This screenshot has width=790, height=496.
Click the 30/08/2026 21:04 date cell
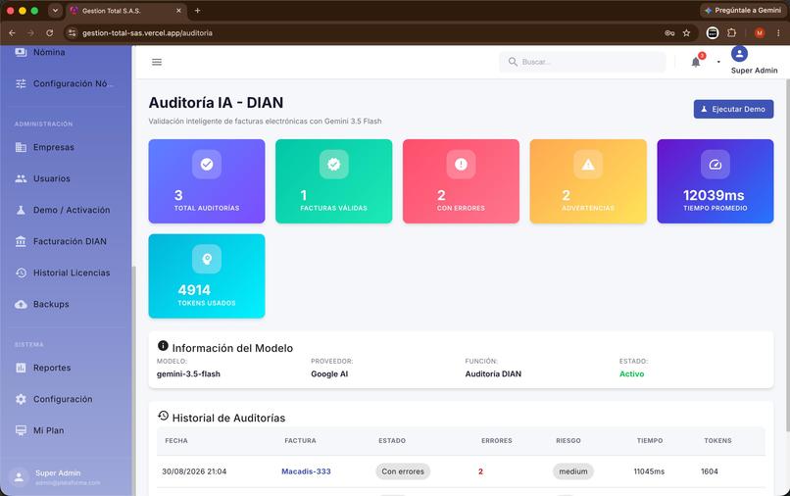pos(194,471)
